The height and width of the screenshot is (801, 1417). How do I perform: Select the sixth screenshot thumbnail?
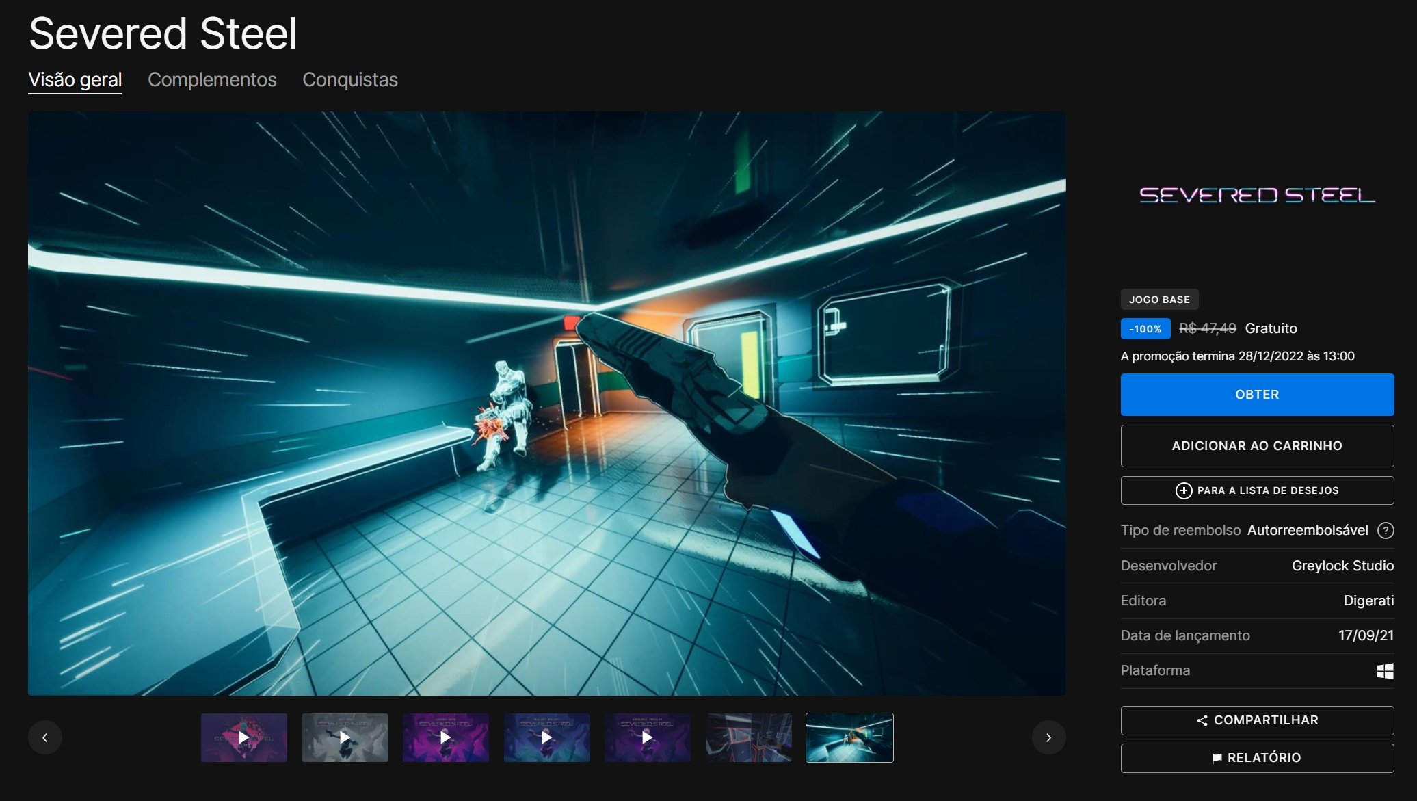(749, 737)
